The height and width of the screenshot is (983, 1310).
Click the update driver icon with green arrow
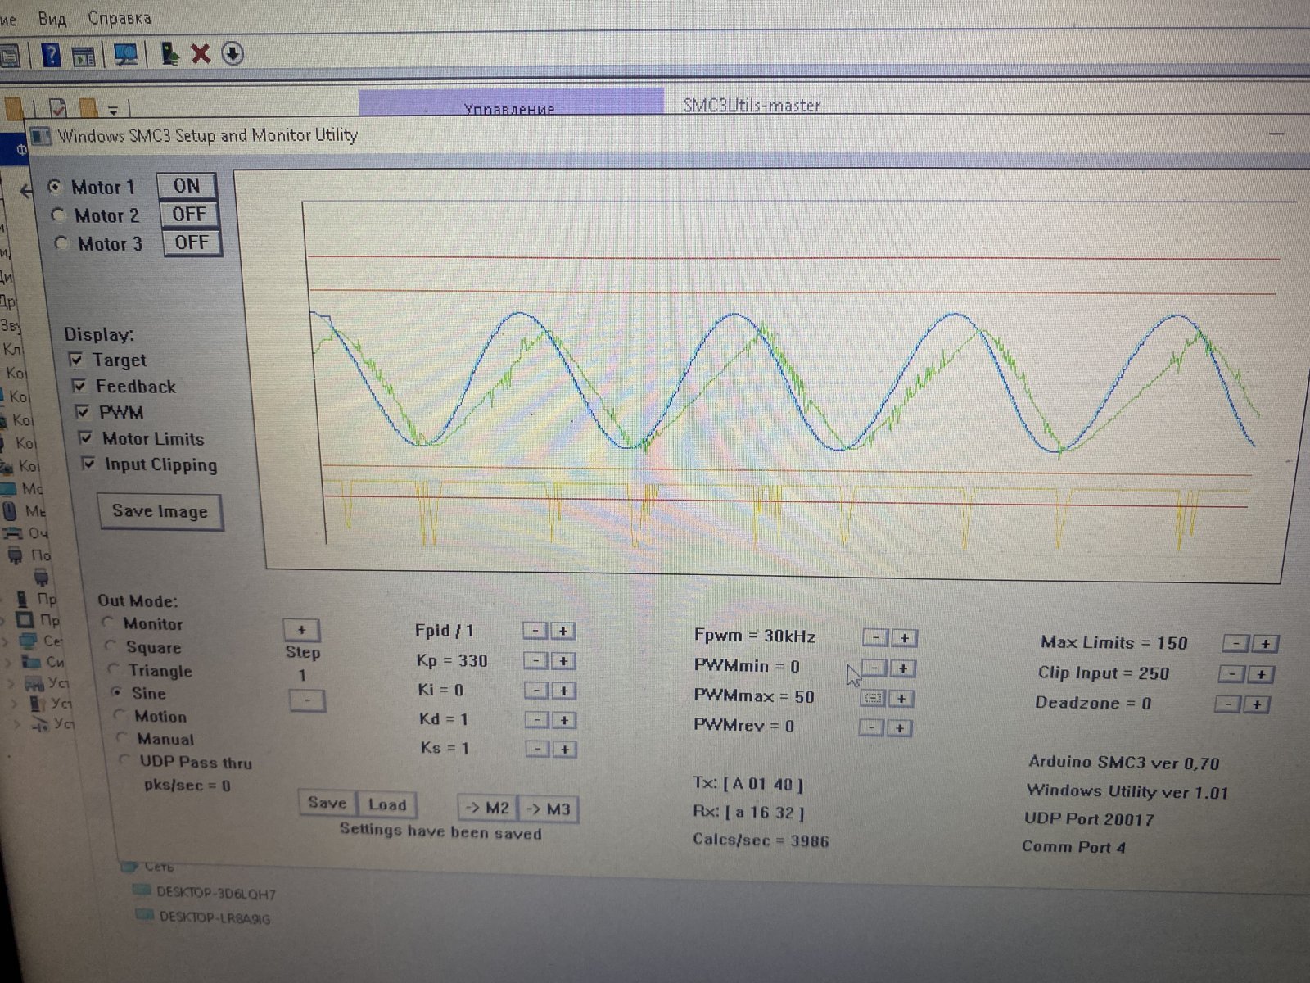[169, 54]
